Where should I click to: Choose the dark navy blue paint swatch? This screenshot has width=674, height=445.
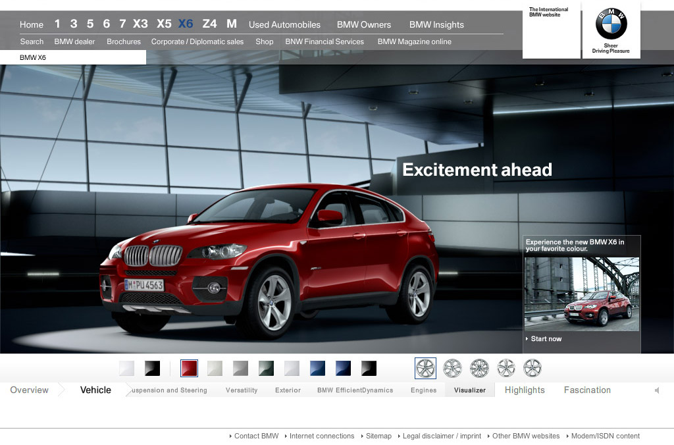[343, 369]
